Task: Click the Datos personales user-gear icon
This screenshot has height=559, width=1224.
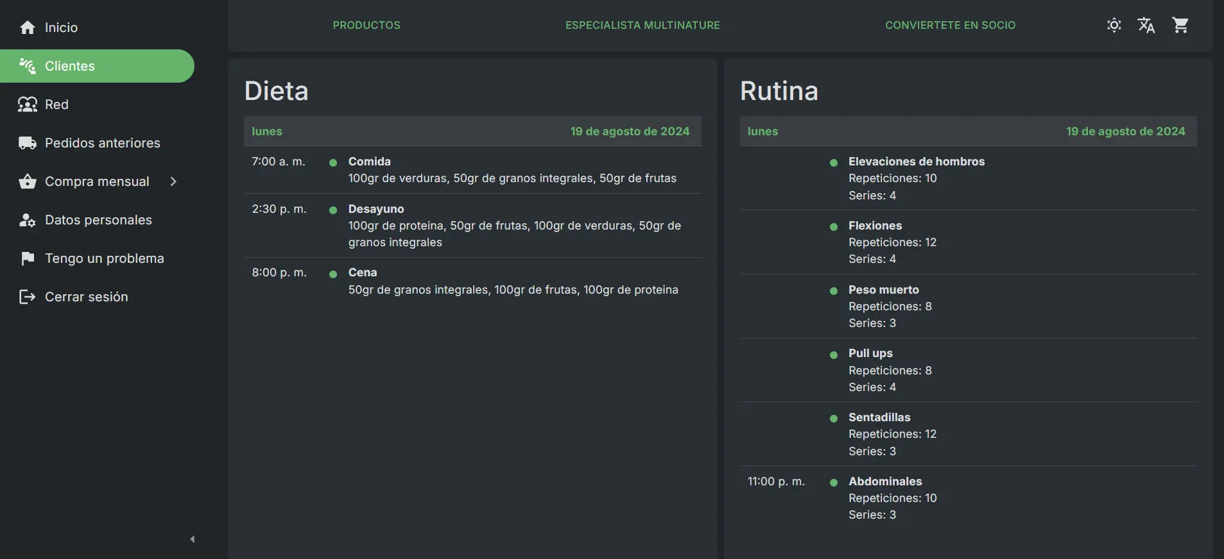Action: (28, 220)
